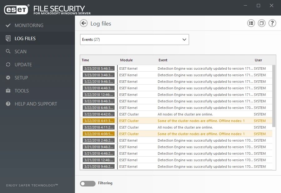Open the log list options icon
Image resolution: width=281 pixels, height=193 pixels.
251,23
